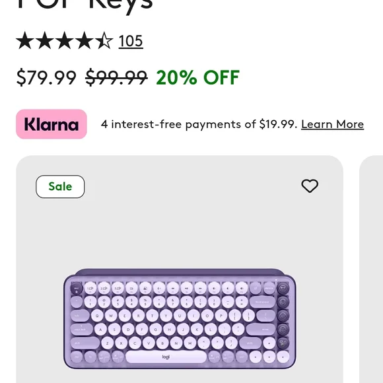Click the POP Keys product title
Screen dimensions: 383x383
click(x=85, y=5)
